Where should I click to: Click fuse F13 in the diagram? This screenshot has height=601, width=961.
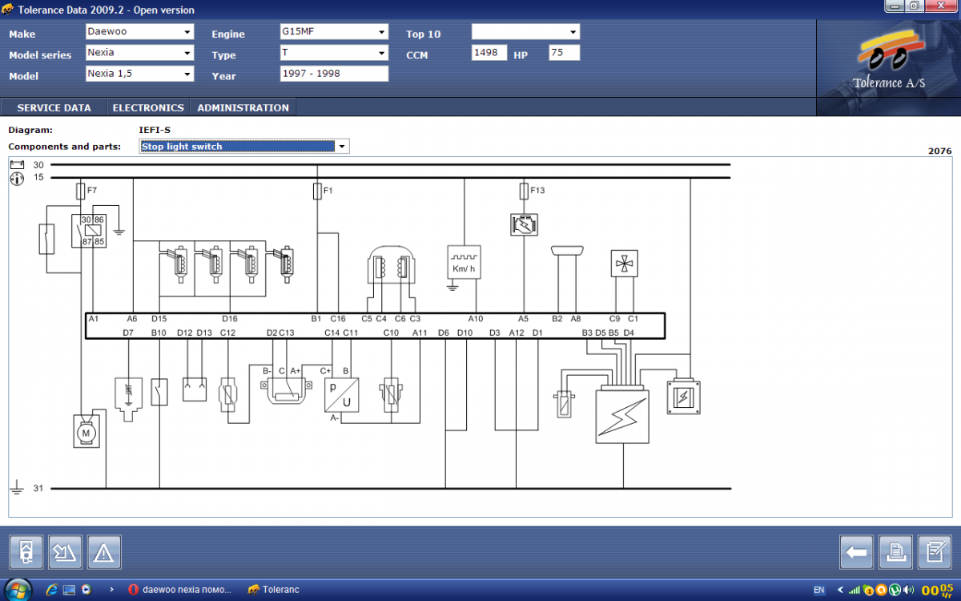(x=524, y=191)
